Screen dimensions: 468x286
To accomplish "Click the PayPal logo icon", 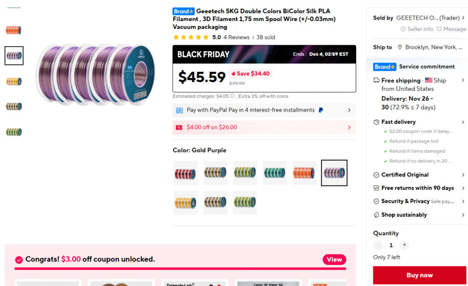I will 321,110.
